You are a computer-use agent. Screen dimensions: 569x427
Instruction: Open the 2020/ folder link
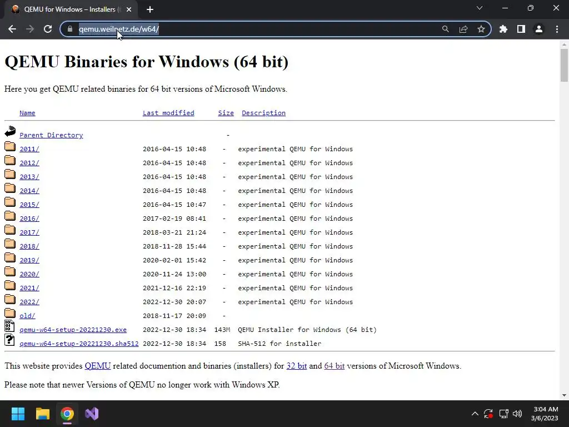pos(29,274)
